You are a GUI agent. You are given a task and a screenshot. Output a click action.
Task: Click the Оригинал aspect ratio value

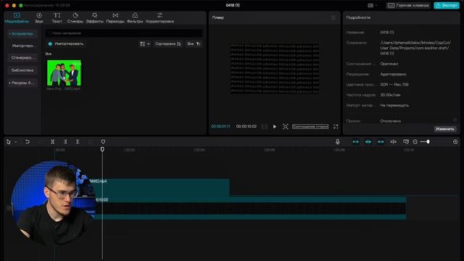pos(389,64)
